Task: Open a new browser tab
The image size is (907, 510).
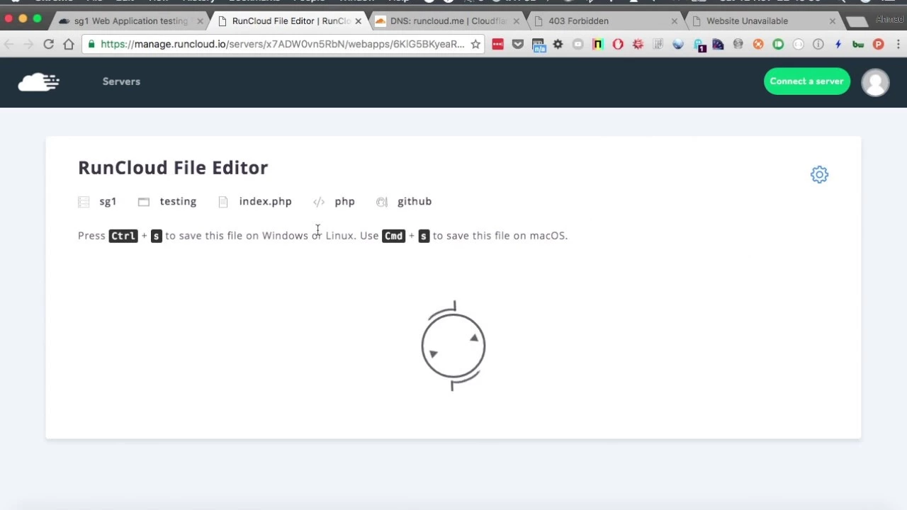Action: [x=857, y=22]
